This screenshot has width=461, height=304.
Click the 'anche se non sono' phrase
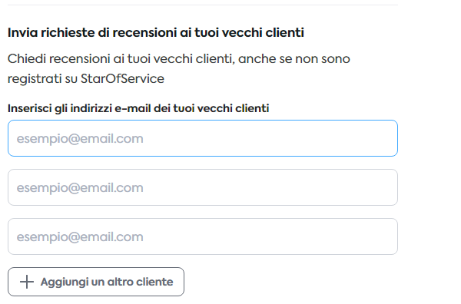click(x=294, y=59)
